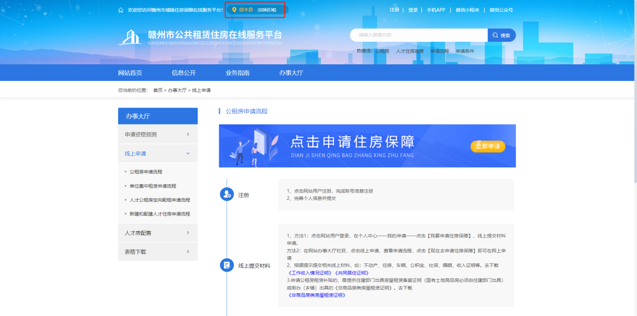The image size is (637, 316).
Task: Open the 工作收入情况证明 download link
Action: point(309,272)
